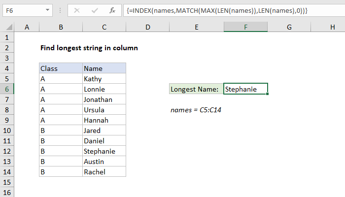Open the Name Box dropdown arrow
Viewport: 345px width, 197px height.
(47, 10)
